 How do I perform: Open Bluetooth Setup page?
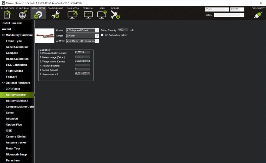coord(16,154)
